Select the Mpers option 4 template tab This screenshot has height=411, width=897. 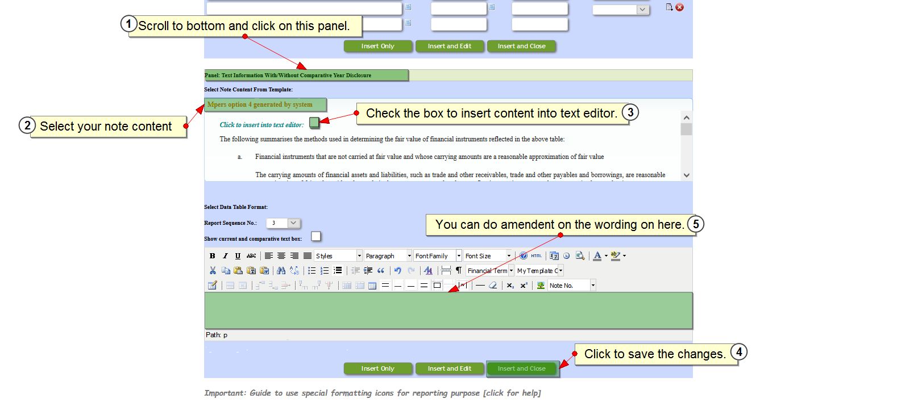pyautogui.click(x=265, y=104)
